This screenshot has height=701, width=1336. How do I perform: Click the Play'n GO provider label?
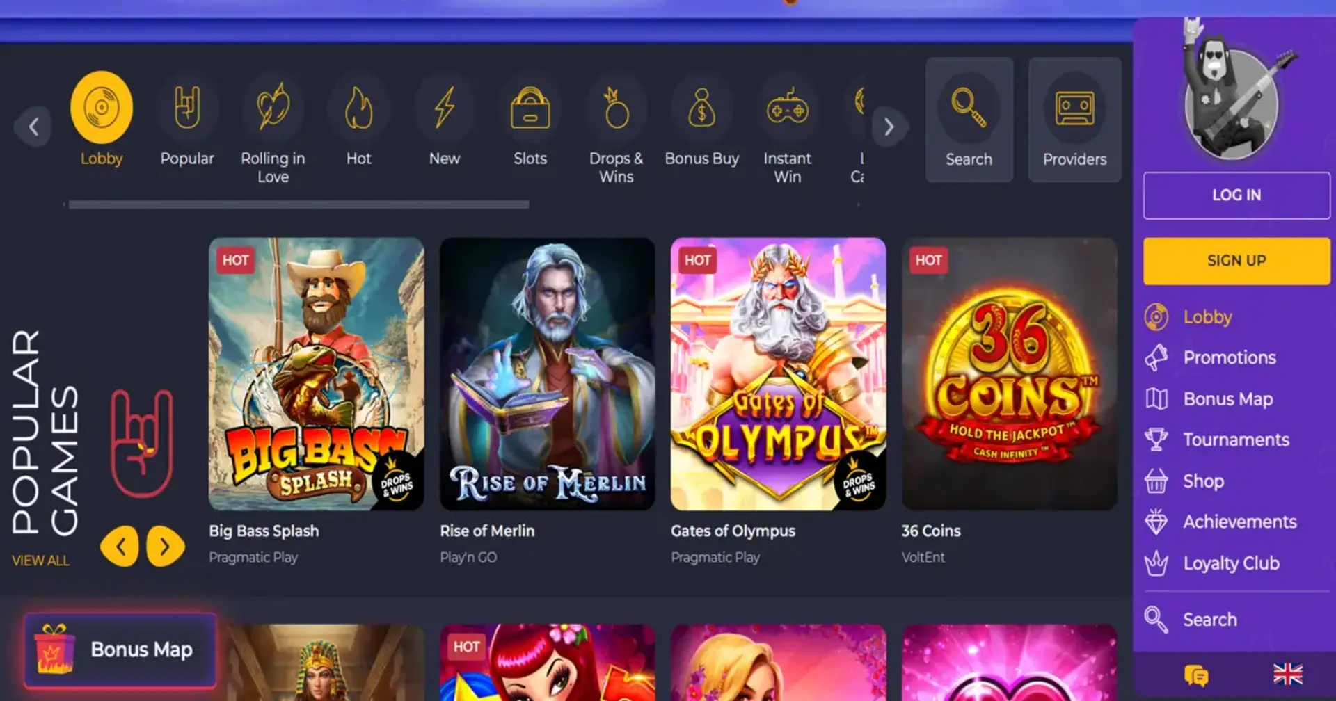(x=468, y=558)
